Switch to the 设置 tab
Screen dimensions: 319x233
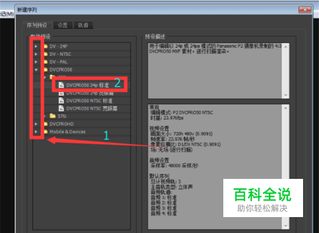63,25
